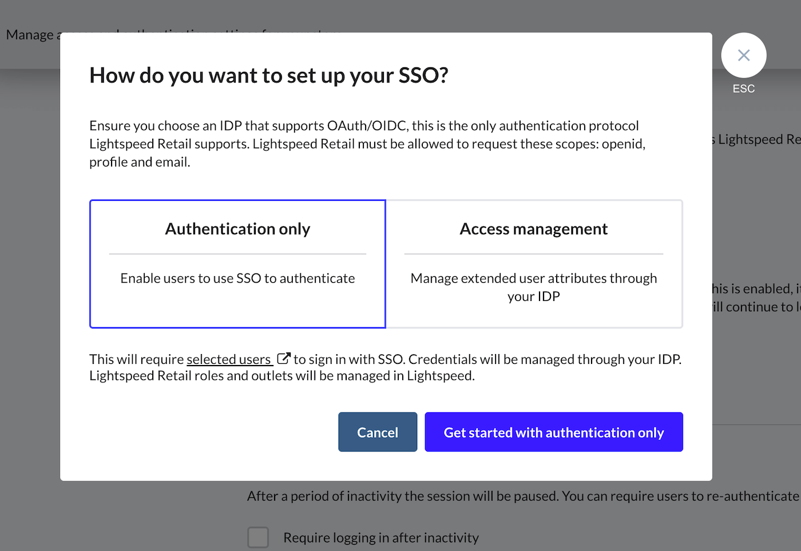This screenshot has height=551, width=801.
Task: Follow the selected users hyperlink text
Action: (229, 359)
